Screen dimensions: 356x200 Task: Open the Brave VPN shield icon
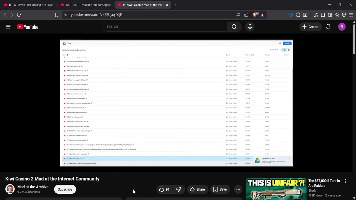click(x=344, y=15)
